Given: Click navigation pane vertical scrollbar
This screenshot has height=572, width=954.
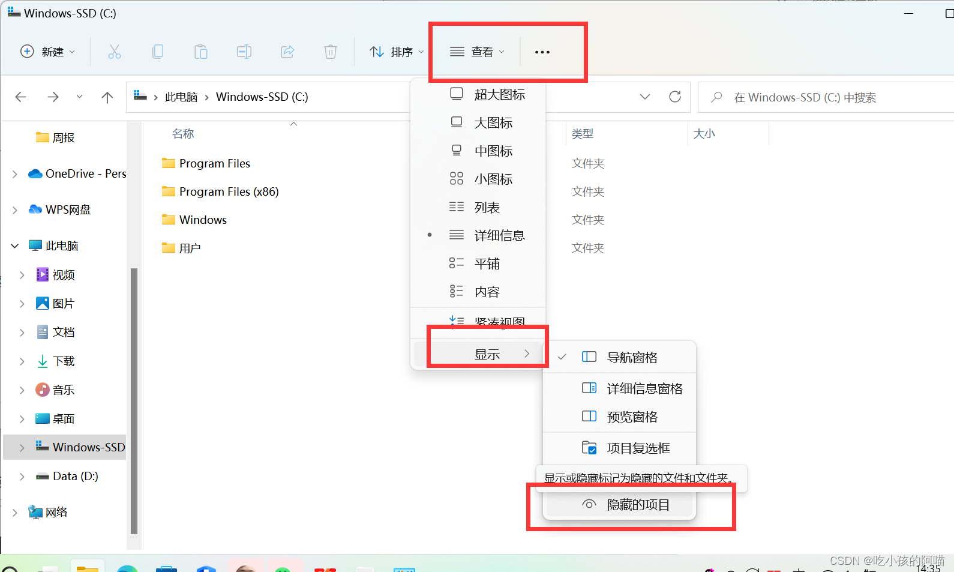Looking at the screenshot, I should [x=134, y=400].
